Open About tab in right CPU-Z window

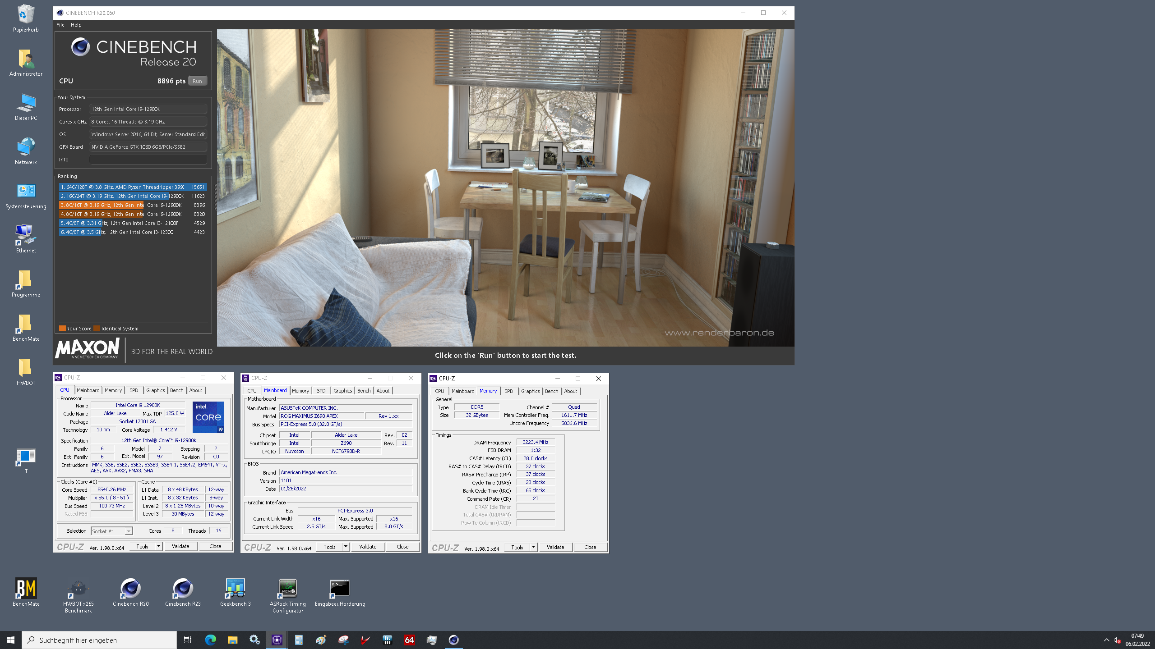[x=570, y=391]
